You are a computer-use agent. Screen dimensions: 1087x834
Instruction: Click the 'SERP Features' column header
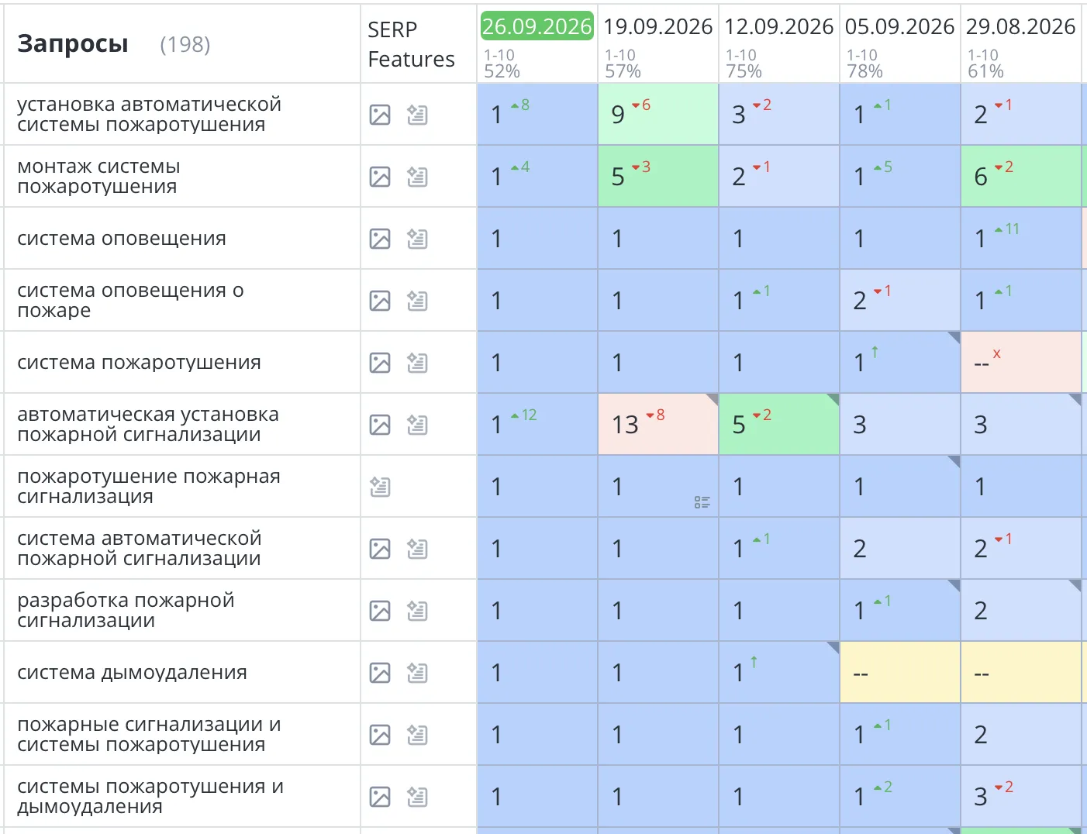(x=411, y=44)
